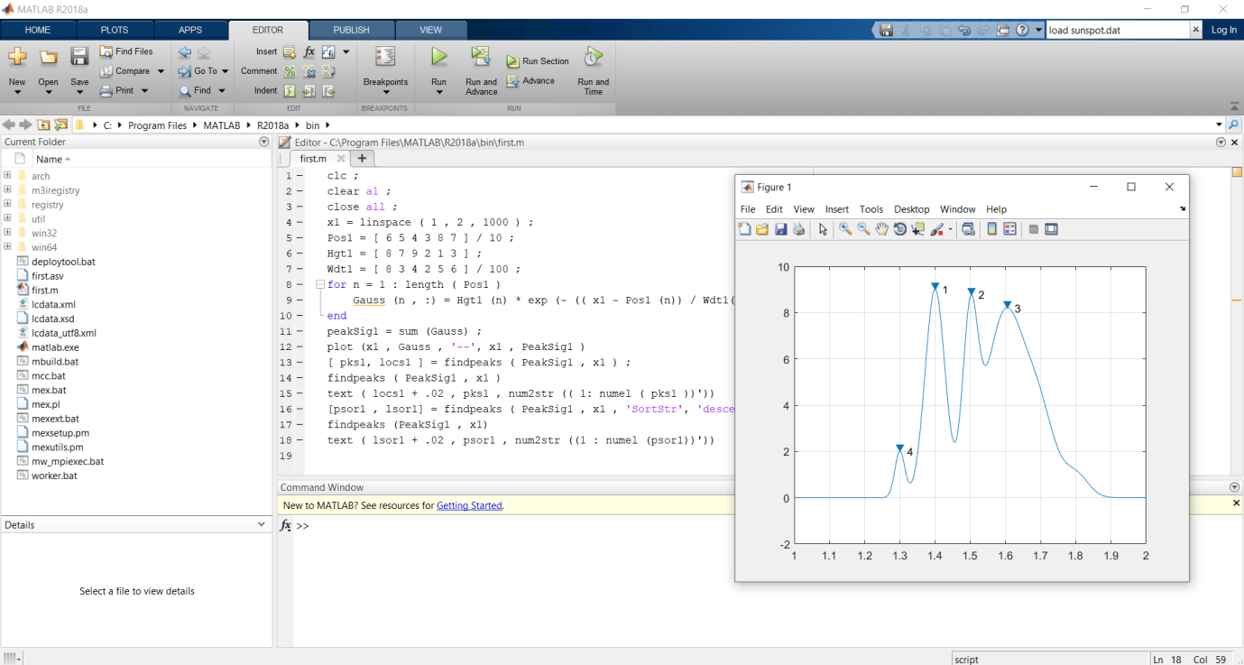Create a new figure with the New Figure icon
The width and height of the screenshot is (1244, 665).
pyautogui.click(x=746, y=229)
